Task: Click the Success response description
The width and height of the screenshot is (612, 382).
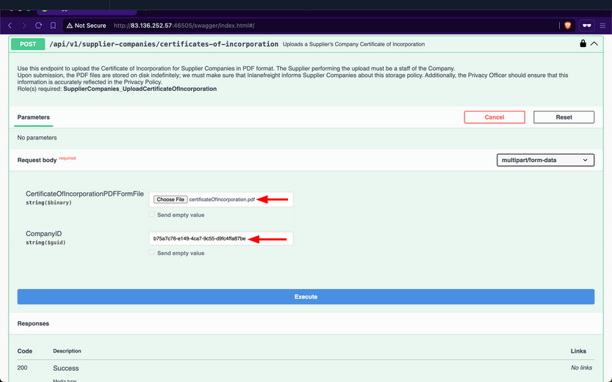Action: [66, 368]
